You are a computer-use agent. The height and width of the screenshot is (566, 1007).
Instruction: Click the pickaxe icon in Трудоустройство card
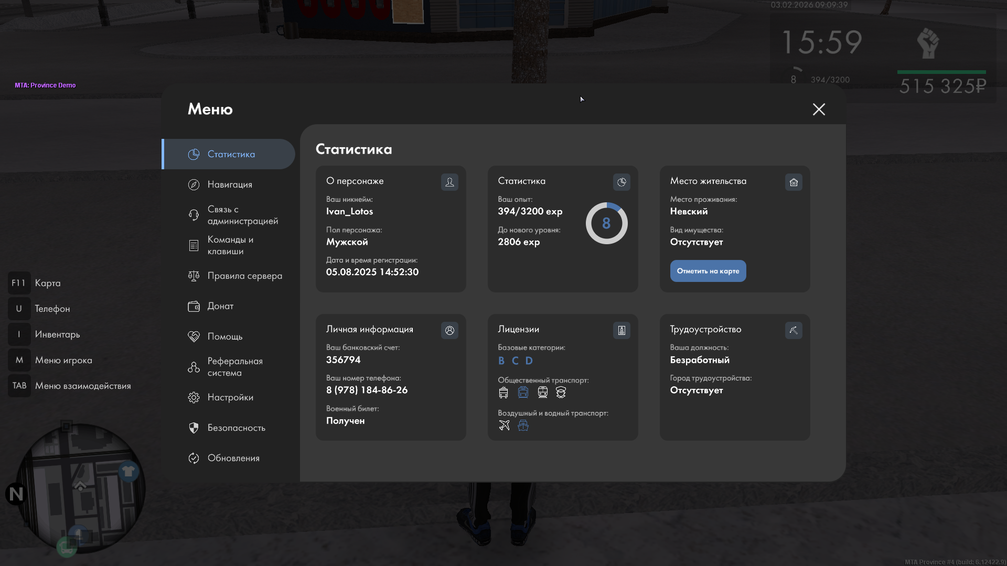794,330
